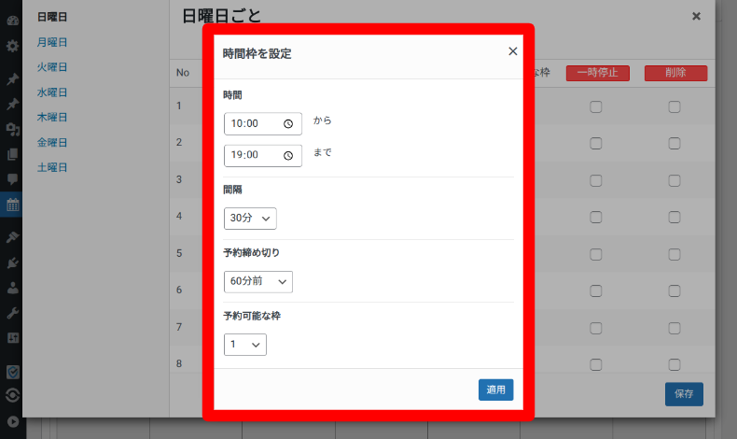Select the highlighted calendar icon in sidebar

tap(13, 205)
